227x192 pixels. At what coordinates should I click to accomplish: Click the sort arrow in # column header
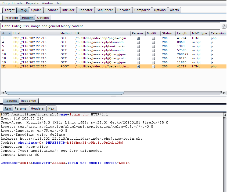coord(10,33)
